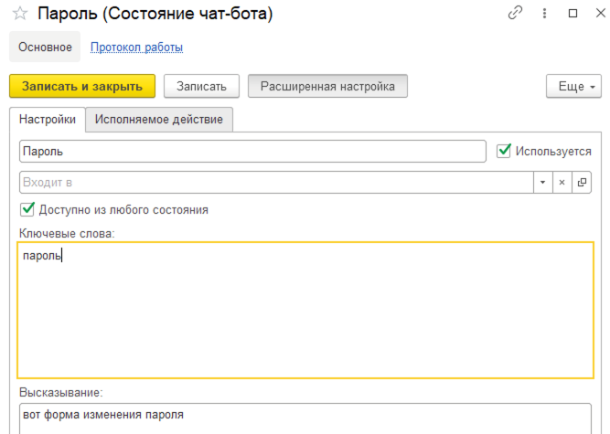Add form to favorites with star icon

click(20, 14)
